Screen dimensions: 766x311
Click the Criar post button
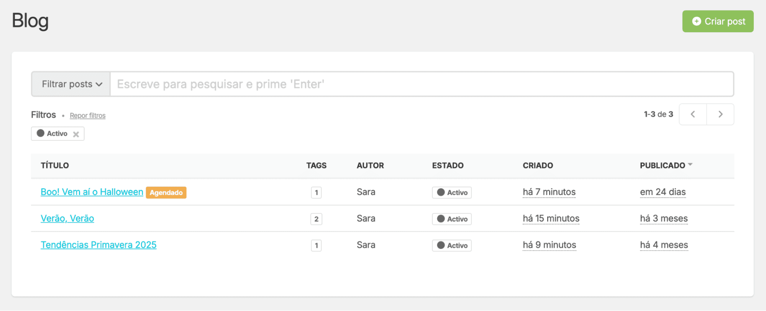(718, 21)
